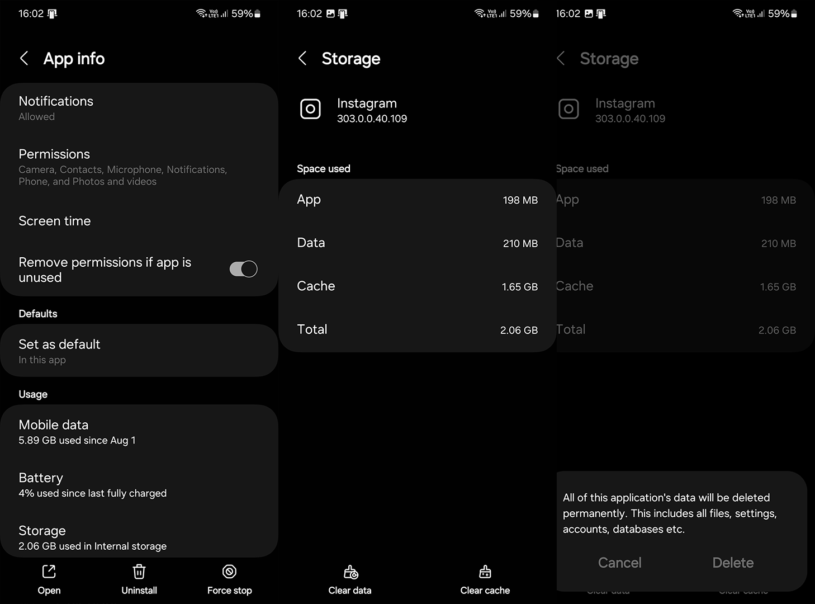Tap the Clear data icon
The height and width of the screenshot is (604, 815).
[x=350, y=572]
